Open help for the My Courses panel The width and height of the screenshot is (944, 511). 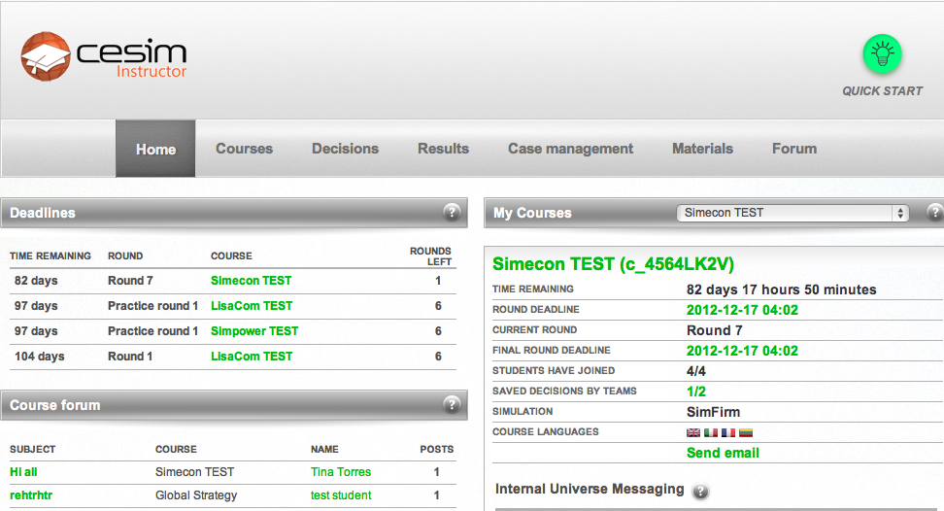934,213
